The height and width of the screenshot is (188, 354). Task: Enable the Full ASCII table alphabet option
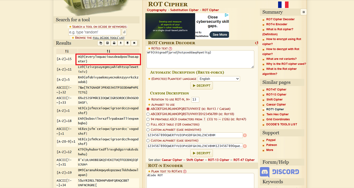tap(148, 124)
